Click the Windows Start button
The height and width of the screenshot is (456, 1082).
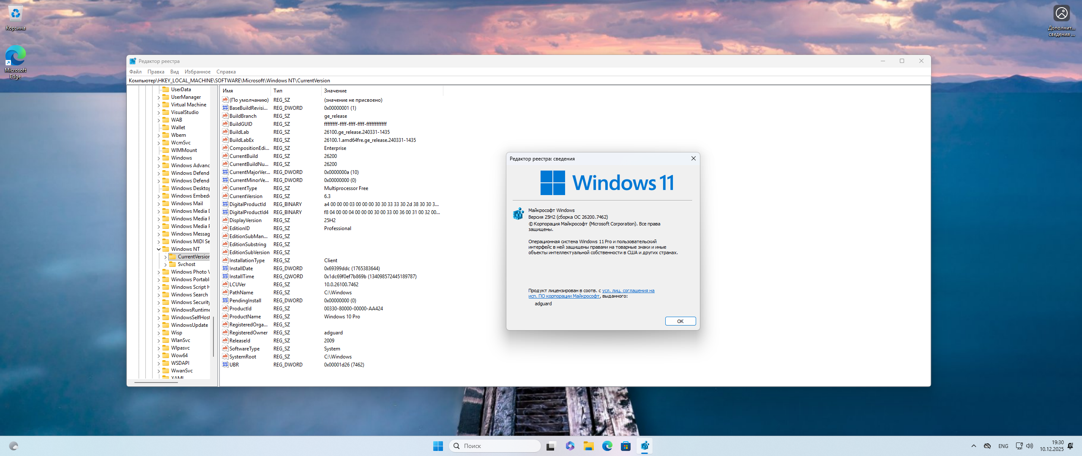(x=438, y=446)
